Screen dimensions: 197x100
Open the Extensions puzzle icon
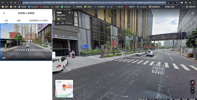[182, 2]
